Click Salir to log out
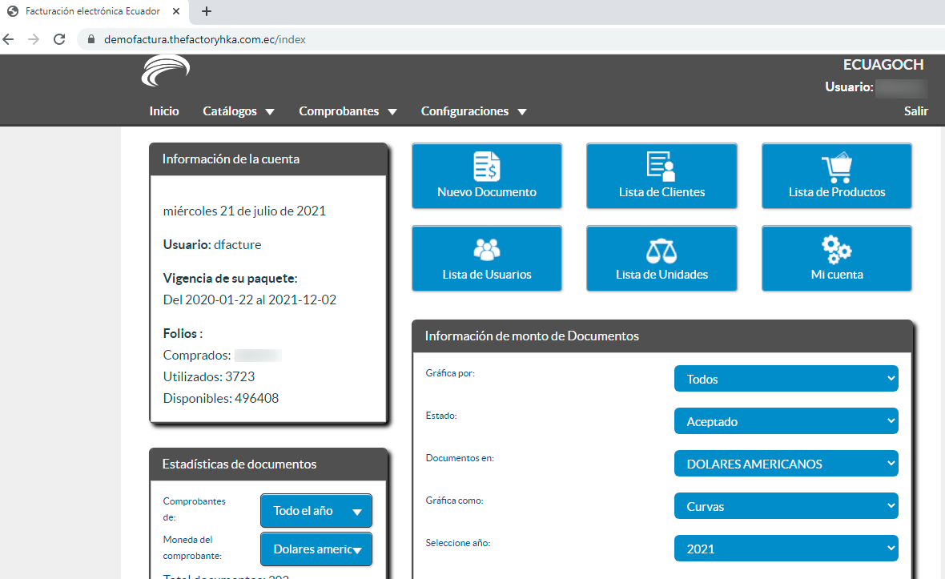Viewport: 945px width, 579px height. (916, 111)
